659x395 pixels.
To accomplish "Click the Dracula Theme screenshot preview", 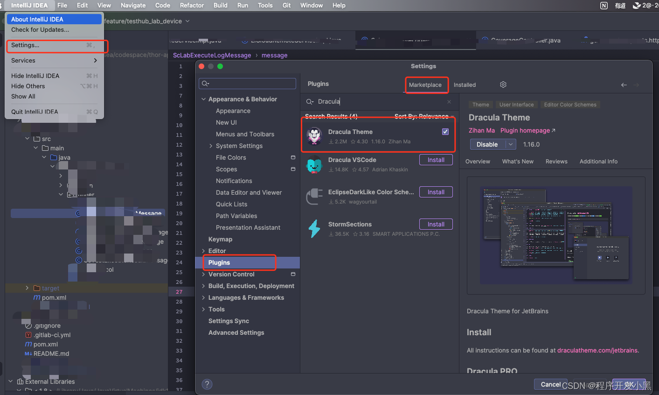I will pos(556,235).
